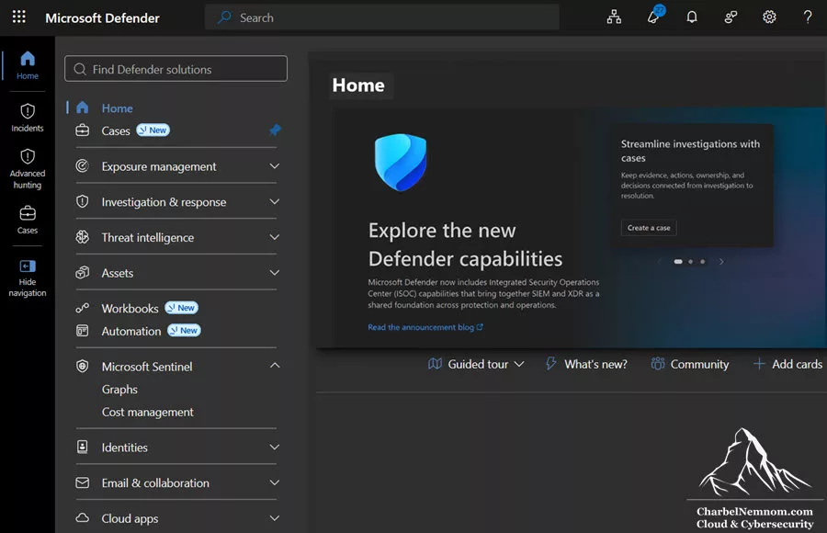Select the third carousel dot indicator
The height and width of the screenshot is (533, 827).
[x=703, y=261]
